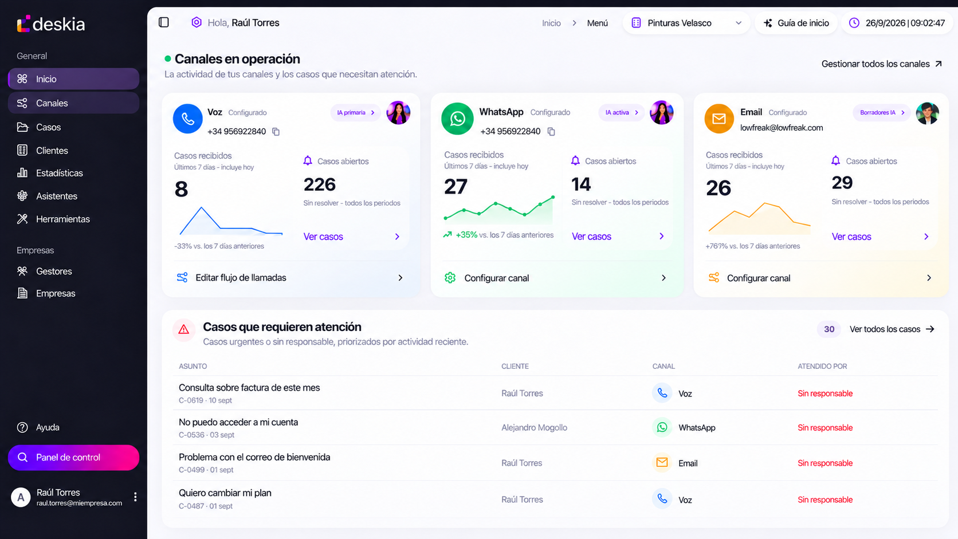Open Configurar canal on WhatsApp card
This screenshot has width=958, height=539.
click(x=557, y=278)
